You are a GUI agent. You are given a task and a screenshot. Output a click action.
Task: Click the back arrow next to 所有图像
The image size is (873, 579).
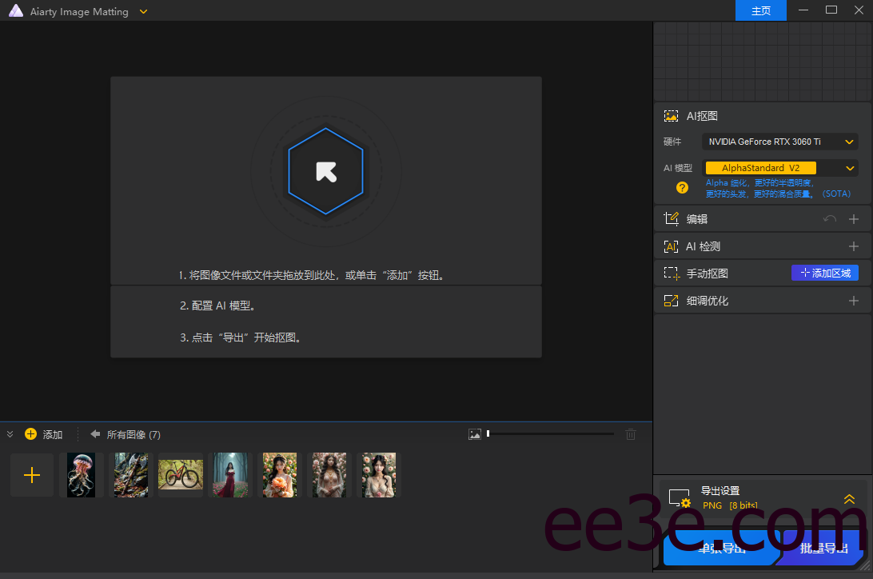click(x=96, y=433)
